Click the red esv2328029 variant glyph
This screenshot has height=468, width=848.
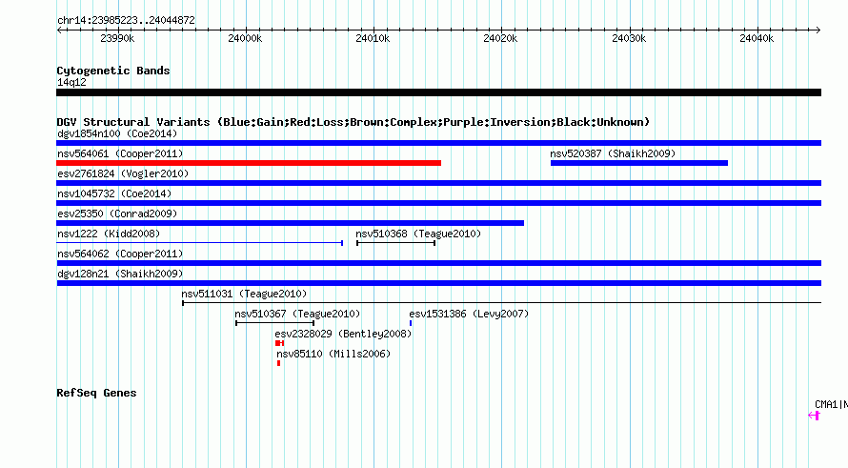(279, 343)
